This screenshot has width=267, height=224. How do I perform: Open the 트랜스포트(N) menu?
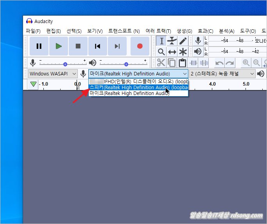(124, 31)
